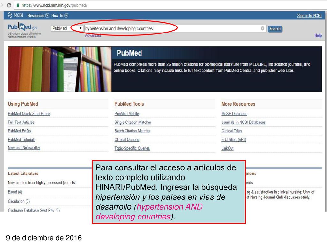This screenshot has height=245, width=327.
Task: Click 'New articles from highly accessed journals' text
Action: click(x=41, y=183)
